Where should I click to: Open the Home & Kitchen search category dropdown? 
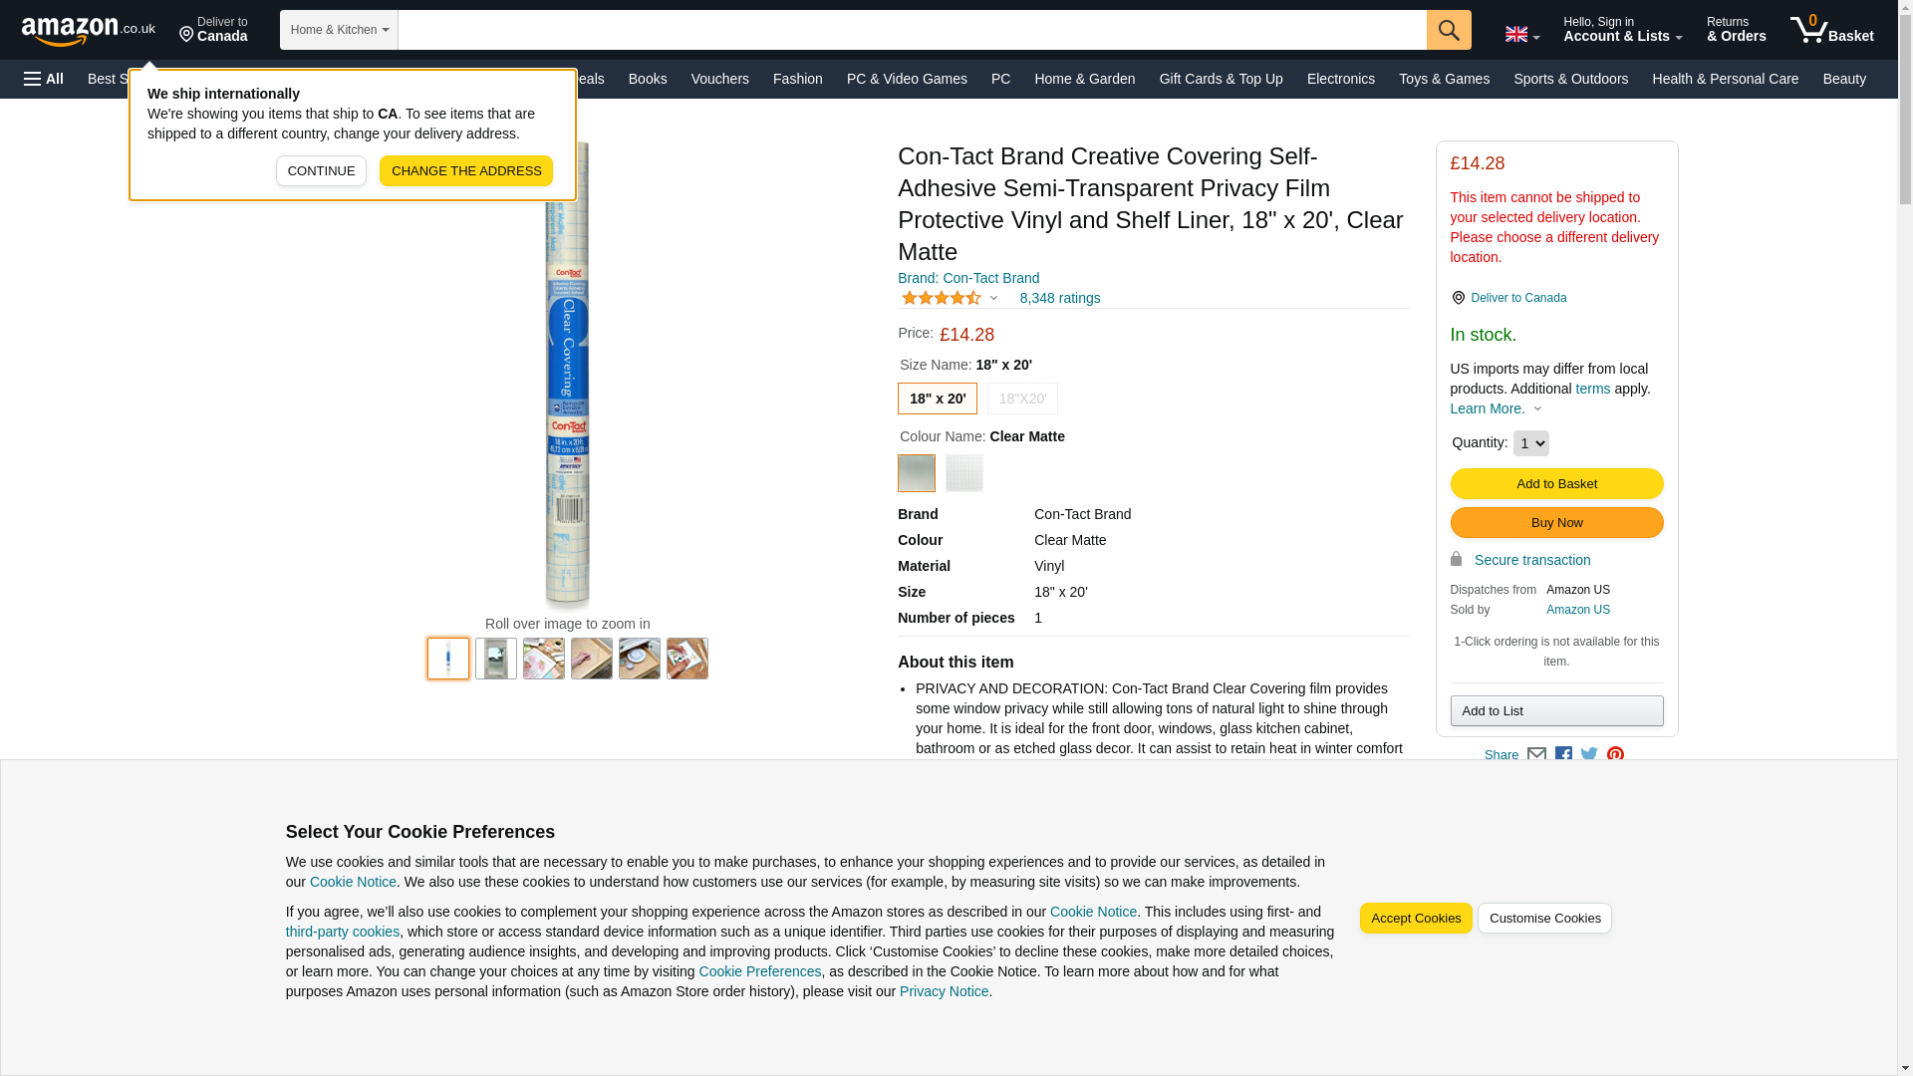click(339, 30)
